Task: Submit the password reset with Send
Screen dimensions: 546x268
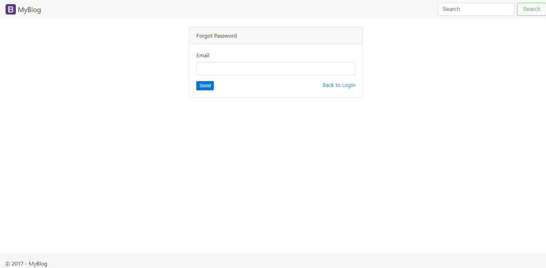Action: (205, 86)
